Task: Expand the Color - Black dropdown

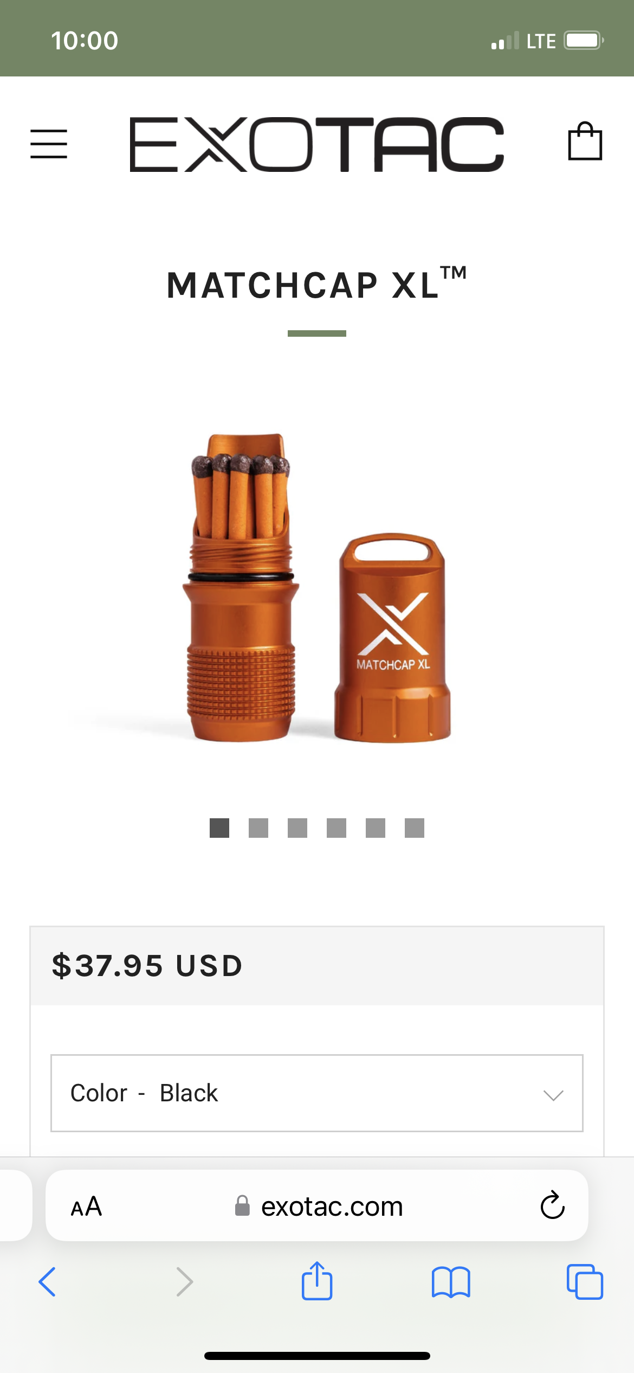Action: pyautogui.click(x=317, y=1093)
